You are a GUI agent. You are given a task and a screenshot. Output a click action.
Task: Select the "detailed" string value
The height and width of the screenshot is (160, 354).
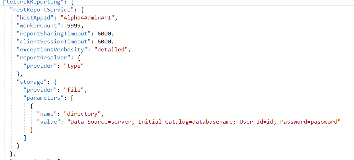coord(111,50)
